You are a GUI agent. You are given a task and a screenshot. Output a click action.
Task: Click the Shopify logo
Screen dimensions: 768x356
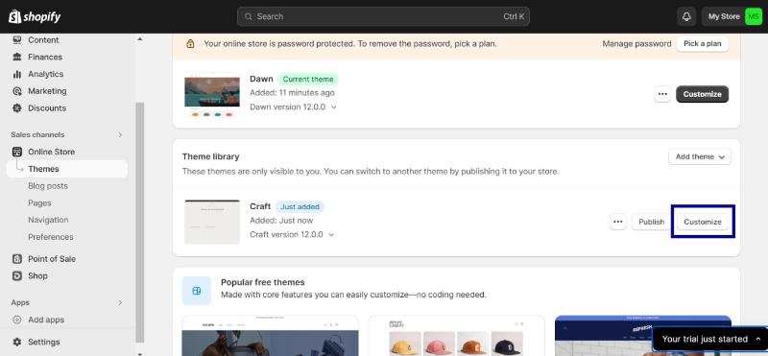35,16
